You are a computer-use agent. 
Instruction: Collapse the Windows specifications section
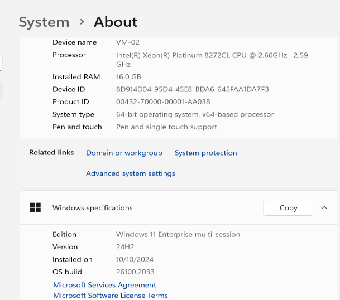pos(324,208)
